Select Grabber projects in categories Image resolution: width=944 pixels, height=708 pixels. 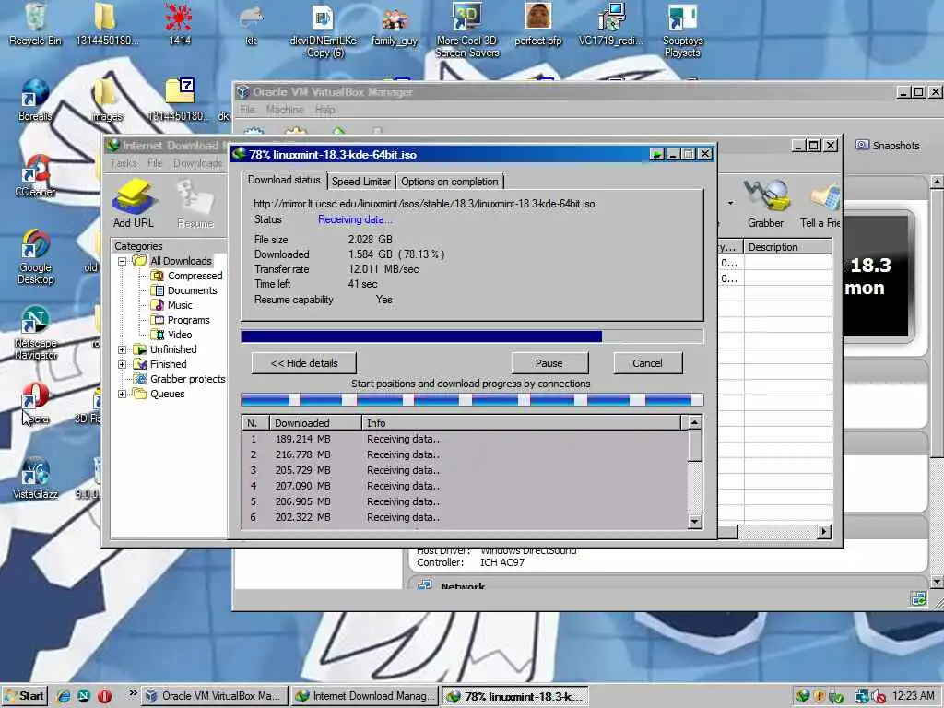[x=180, y=379]
